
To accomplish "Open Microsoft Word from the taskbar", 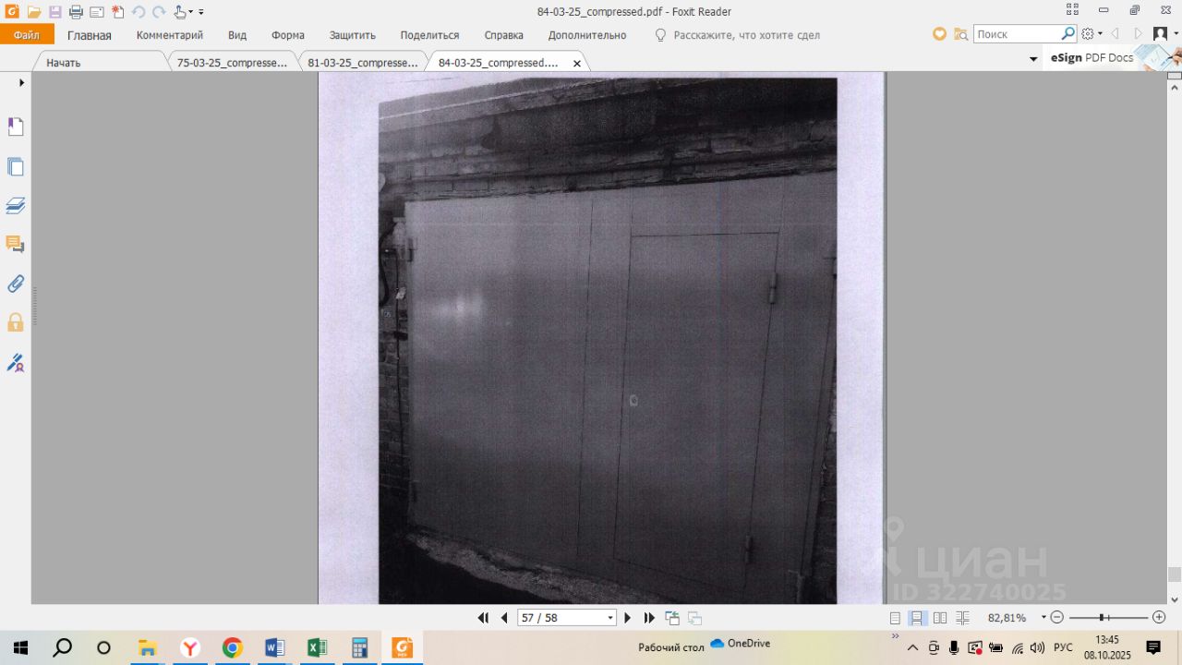I will (274, 647).
